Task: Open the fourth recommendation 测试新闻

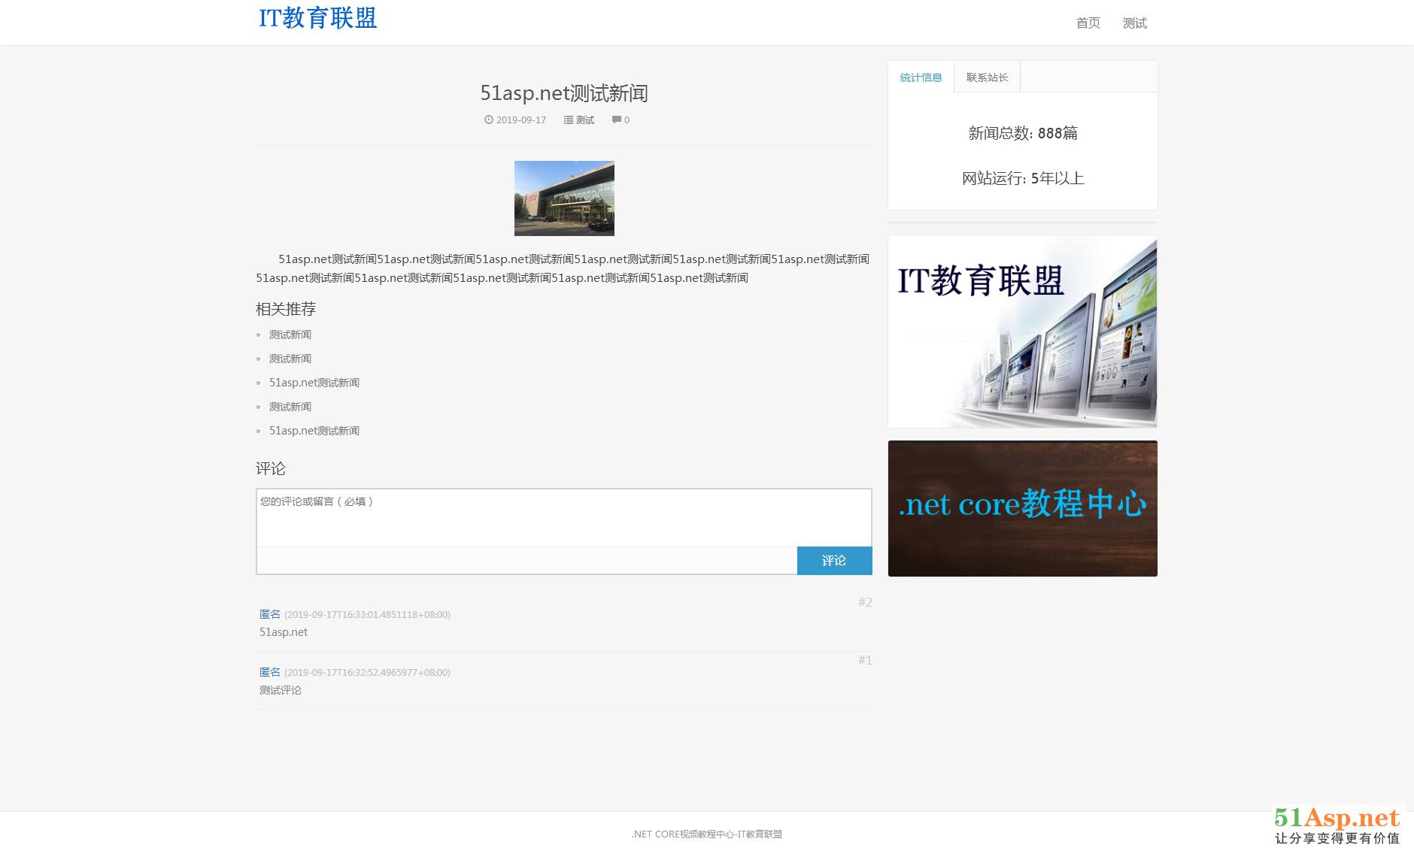Action: tap(290, 407)
